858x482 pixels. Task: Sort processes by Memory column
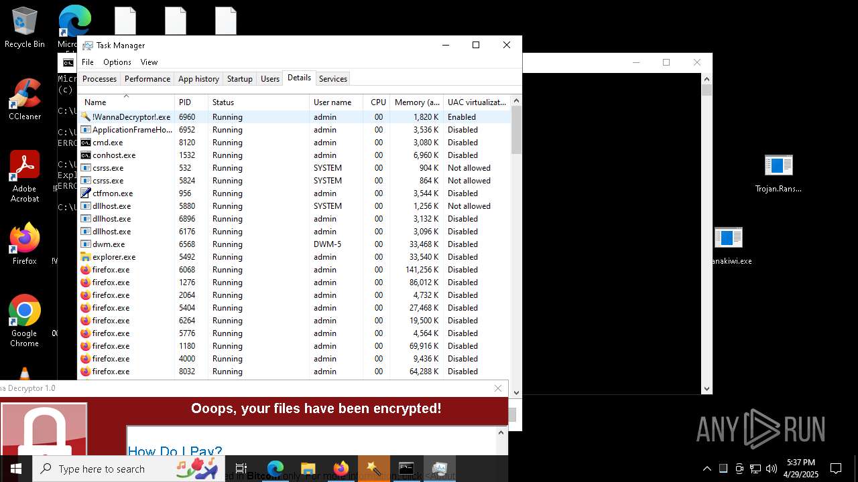[417, 102]
